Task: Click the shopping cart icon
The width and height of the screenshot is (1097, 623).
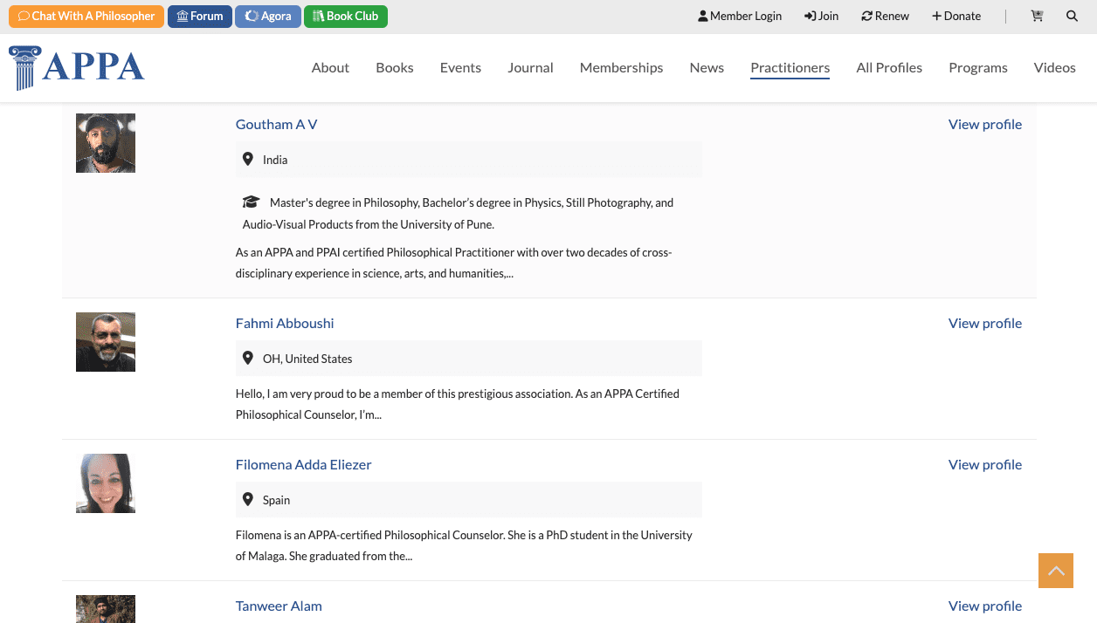Action: [1037, 16]
